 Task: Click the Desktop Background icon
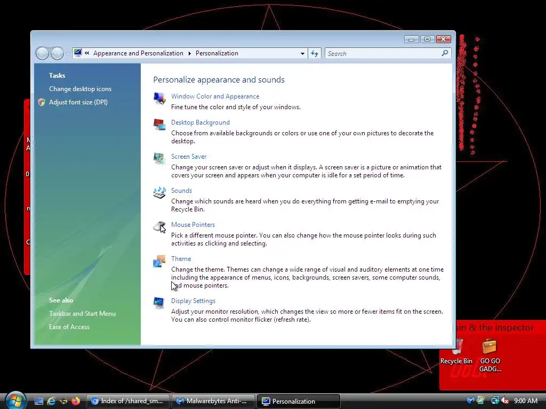tap(159, 125)
